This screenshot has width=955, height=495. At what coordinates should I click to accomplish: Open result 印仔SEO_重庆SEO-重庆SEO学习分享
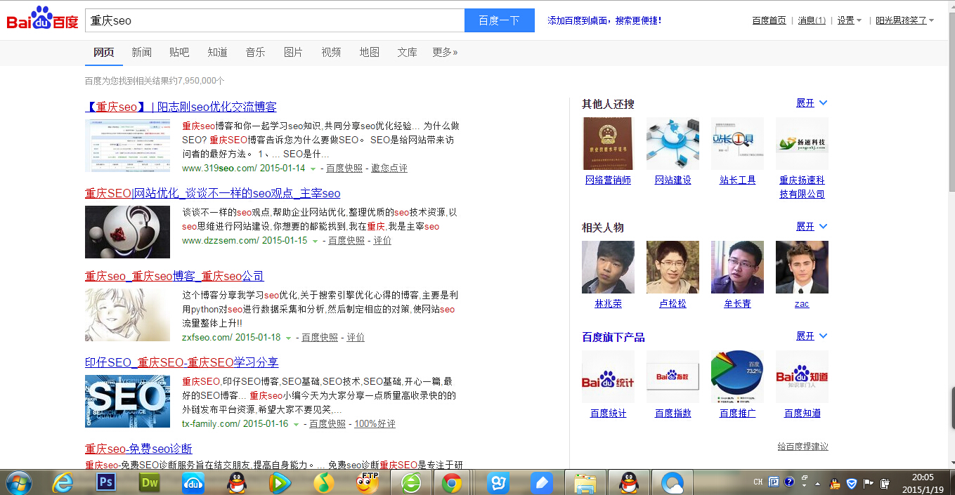pyautogui.click(x=181, y=362)
